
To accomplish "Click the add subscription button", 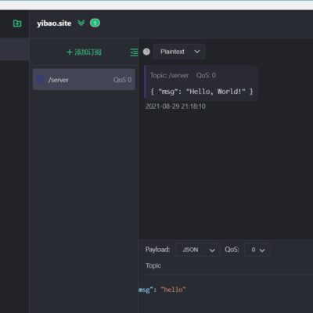I will coord(84,52).
